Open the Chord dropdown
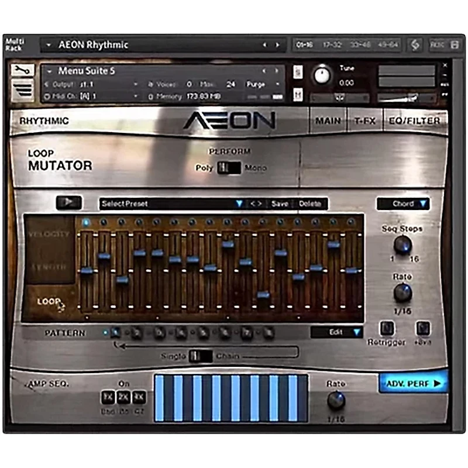Screen dimensions: 468x468 point(403,204)
